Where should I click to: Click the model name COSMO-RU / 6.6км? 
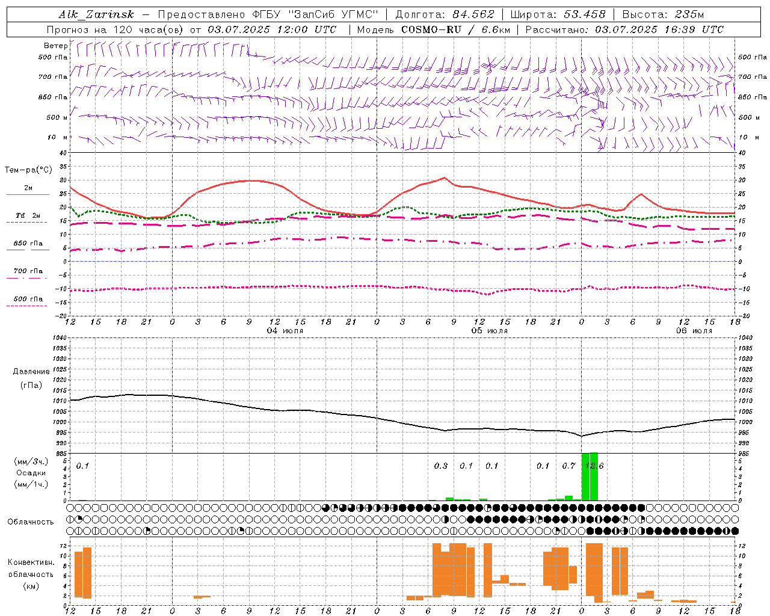click(455, 29)
